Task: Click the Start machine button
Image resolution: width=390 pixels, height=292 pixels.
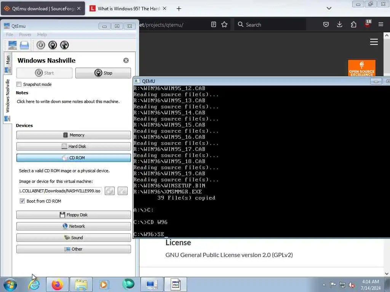Action: [x=44, y=73]
